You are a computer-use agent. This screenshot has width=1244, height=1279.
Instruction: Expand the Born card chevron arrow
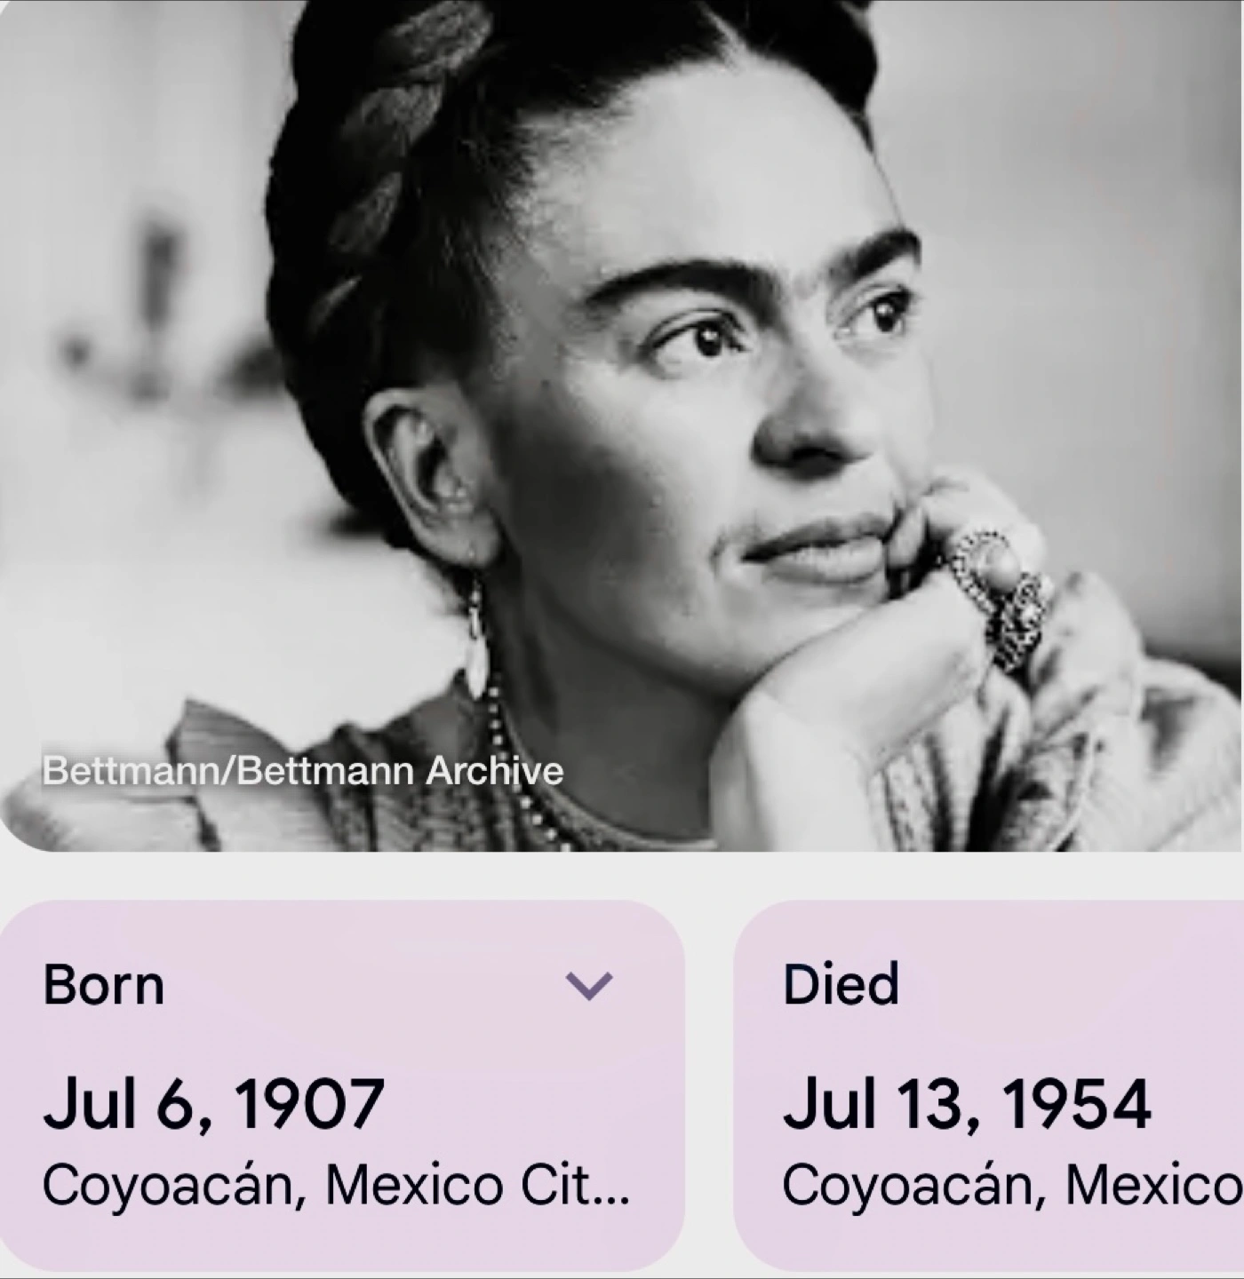click(x=589, y=985)
